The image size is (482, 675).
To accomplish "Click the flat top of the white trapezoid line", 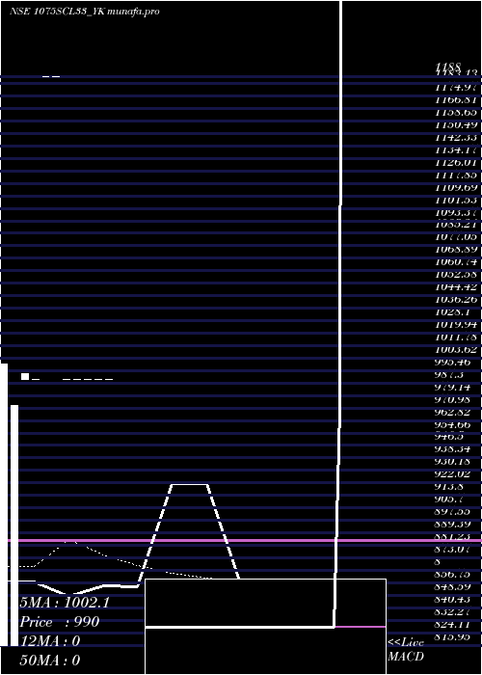I will [x=189, y=485].
